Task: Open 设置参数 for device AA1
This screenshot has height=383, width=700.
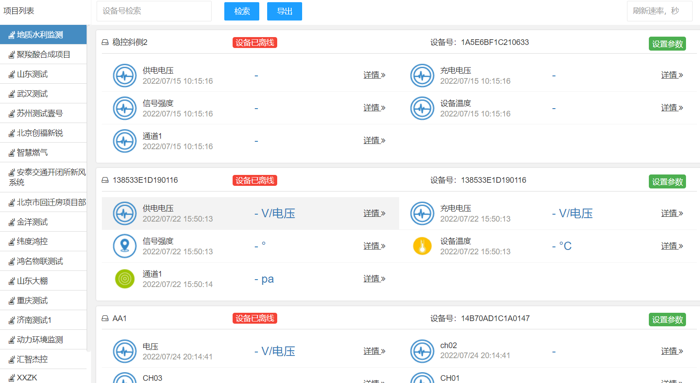Action: click(x=667, y=319)
